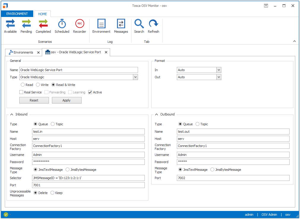
Task: Click the Inbound Selector input field
Action: pos(88,178)
